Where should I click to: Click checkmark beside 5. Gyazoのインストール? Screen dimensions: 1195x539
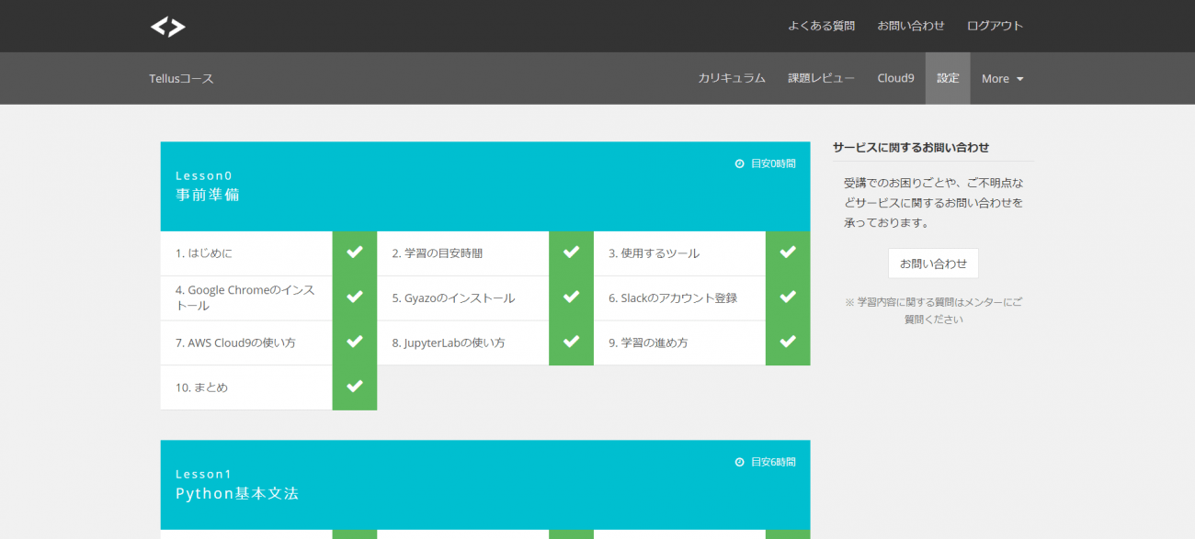coord(571,298)
